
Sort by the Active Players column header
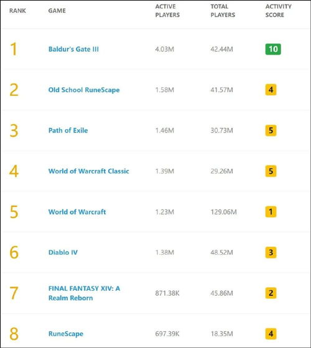167,11
